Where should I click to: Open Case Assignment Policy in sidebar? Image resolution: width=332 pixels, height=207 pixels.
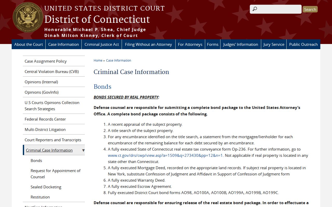54,61
